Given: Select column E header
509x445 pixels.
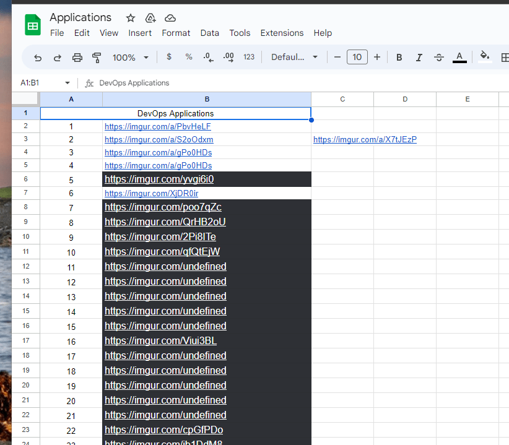Looking at the screenshot, I should click(x=468, y=99).
